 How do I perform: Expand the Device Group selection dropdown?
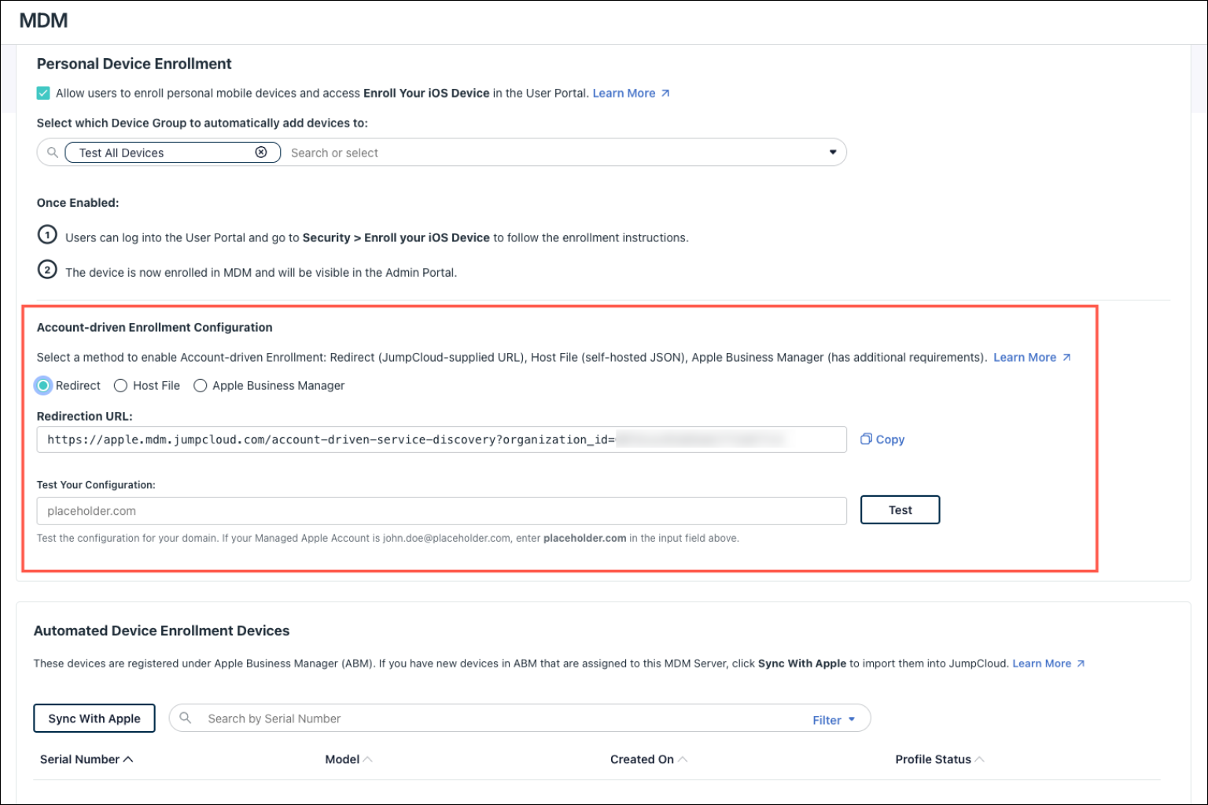(832, 152)
